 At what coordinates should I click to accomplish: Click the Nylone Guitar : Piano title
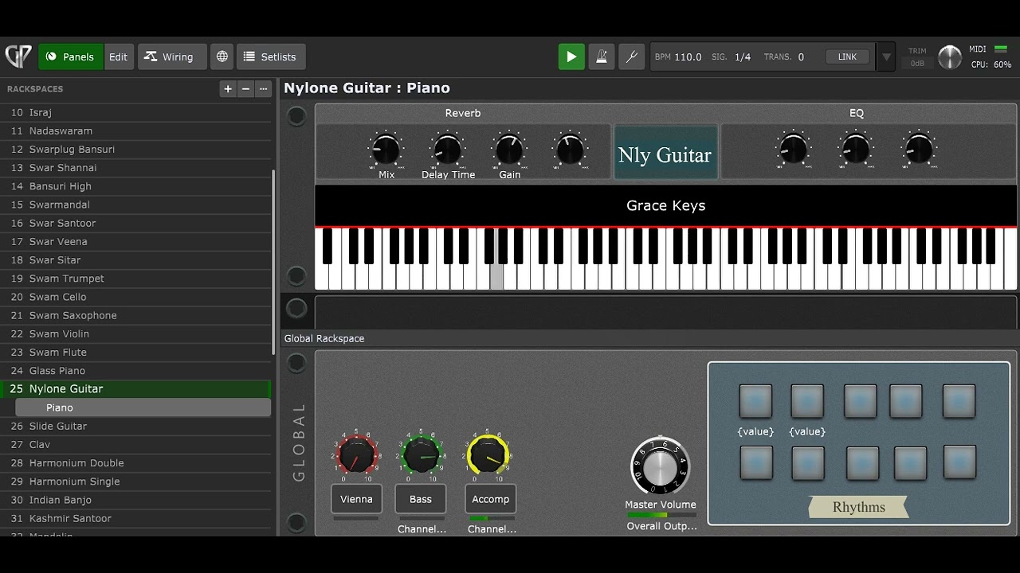click(367, 88)
